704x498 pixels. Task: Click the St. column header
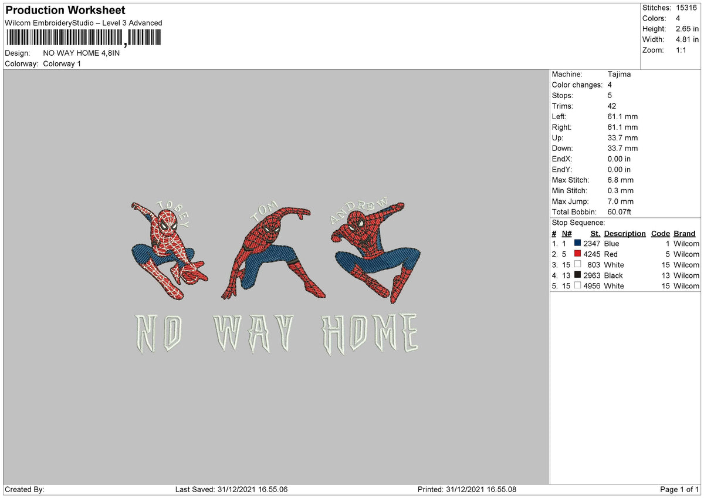coord(595,233)
